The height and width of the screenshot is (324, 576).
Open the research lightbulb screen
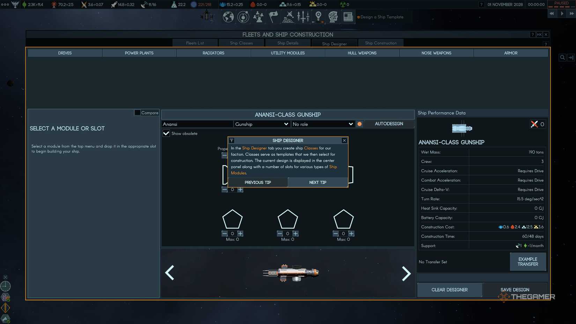click(x=318, y=17)
